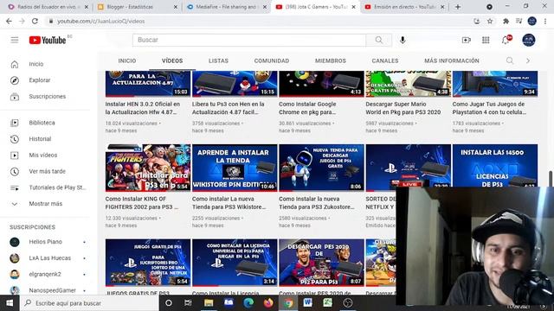554x311 pixels.
Task: Show more channel tabs with arrow
Action: pos(528,60)
